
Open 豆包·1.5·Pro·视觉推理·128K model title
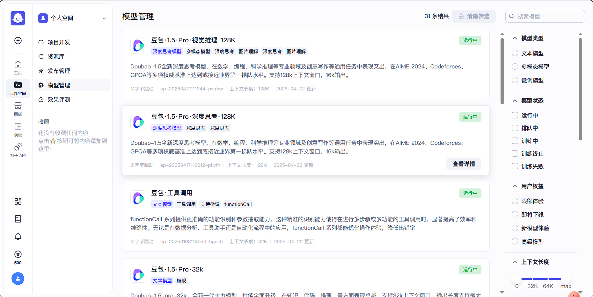point(193,40)
